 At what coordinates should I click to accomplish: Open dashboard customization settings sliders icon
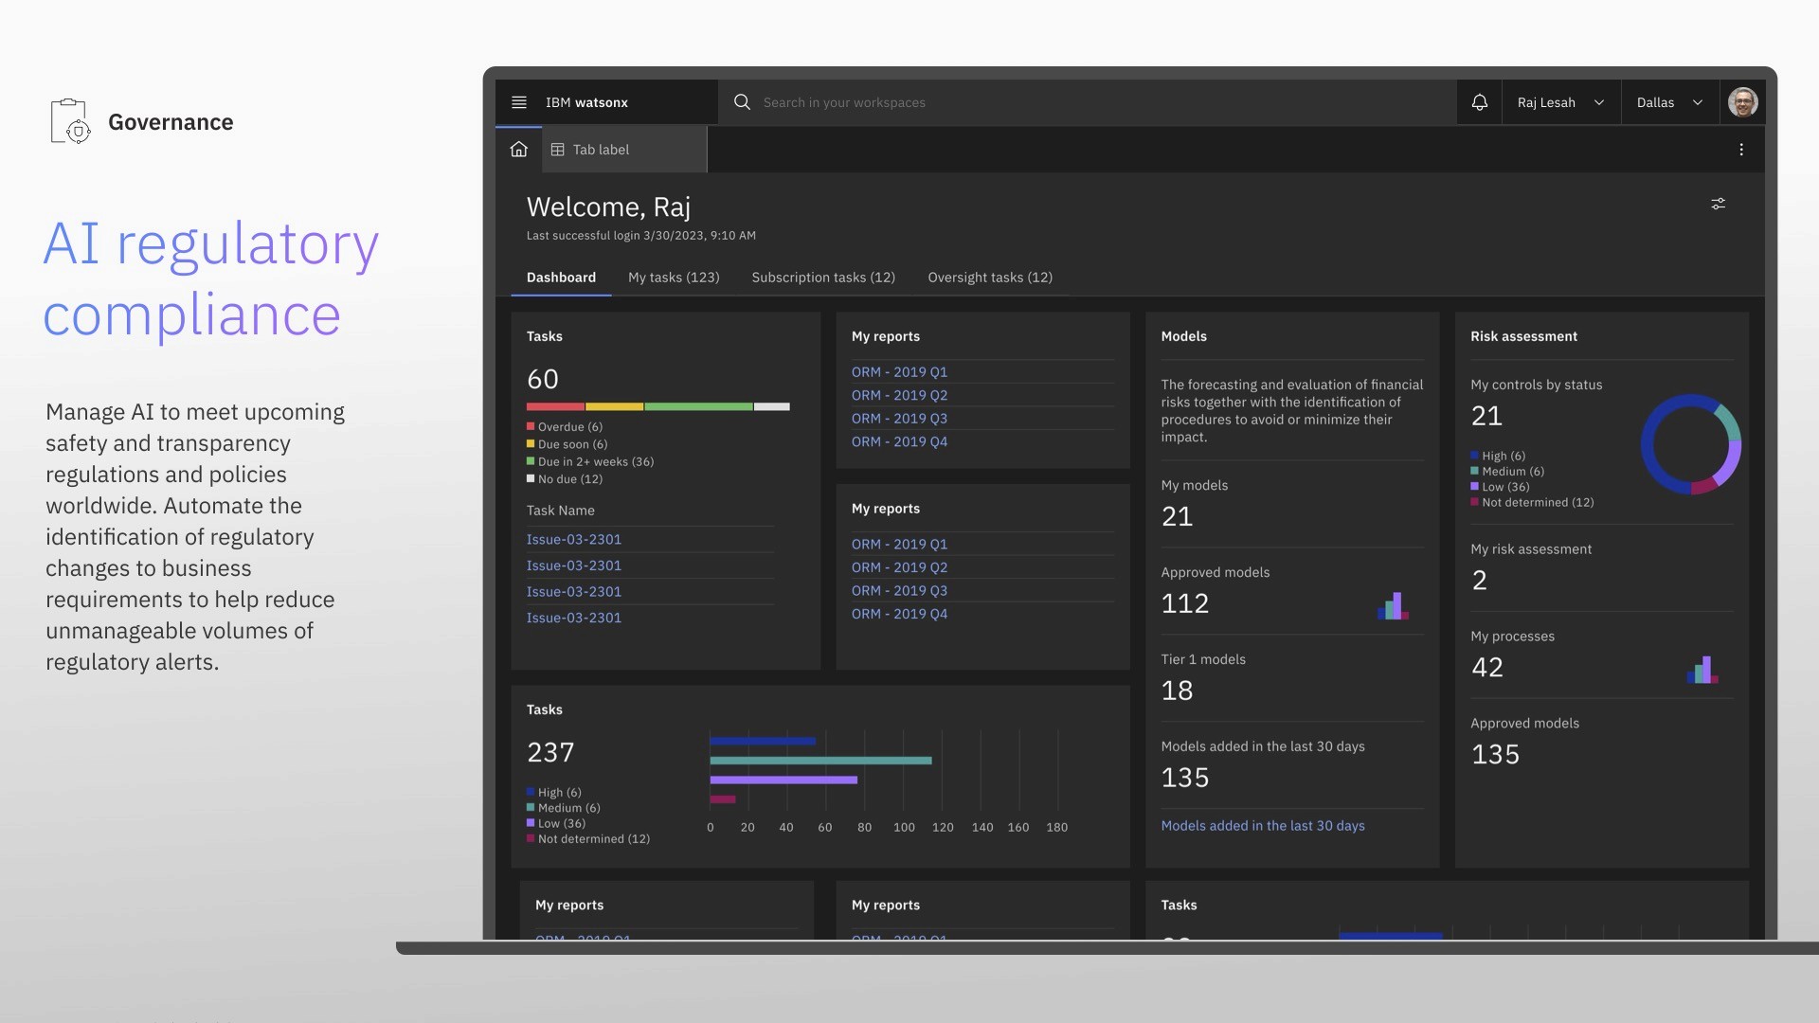tap(1718, 204)
